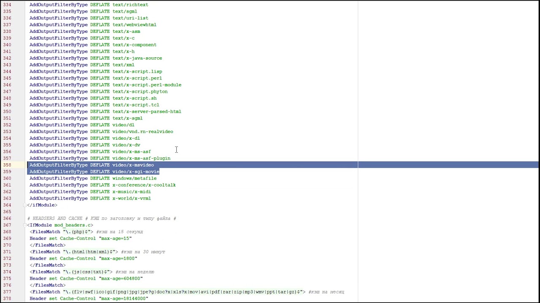The height and width of the screenshot is (303, 540).
Task: Click the selected video/x-sgi-movie text
Action: (x=136, y=172)
